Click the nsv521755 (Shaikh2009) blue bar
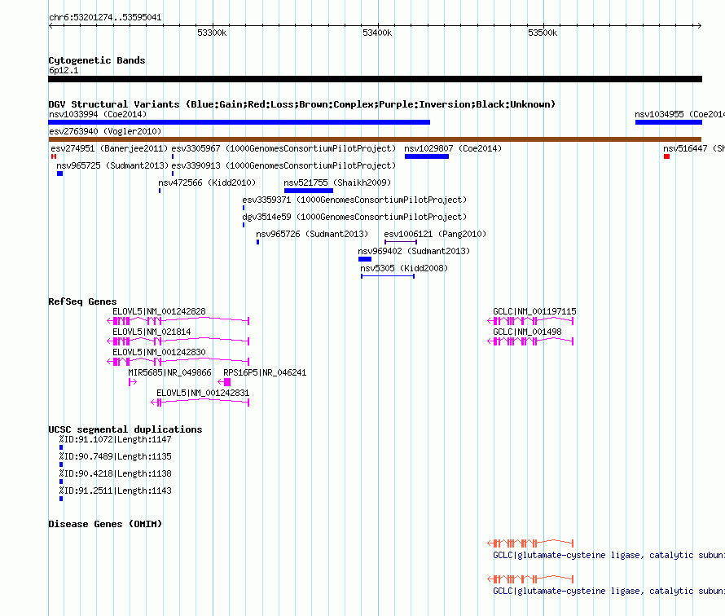Viewport: 725px width, 616px height. [309, 191]
